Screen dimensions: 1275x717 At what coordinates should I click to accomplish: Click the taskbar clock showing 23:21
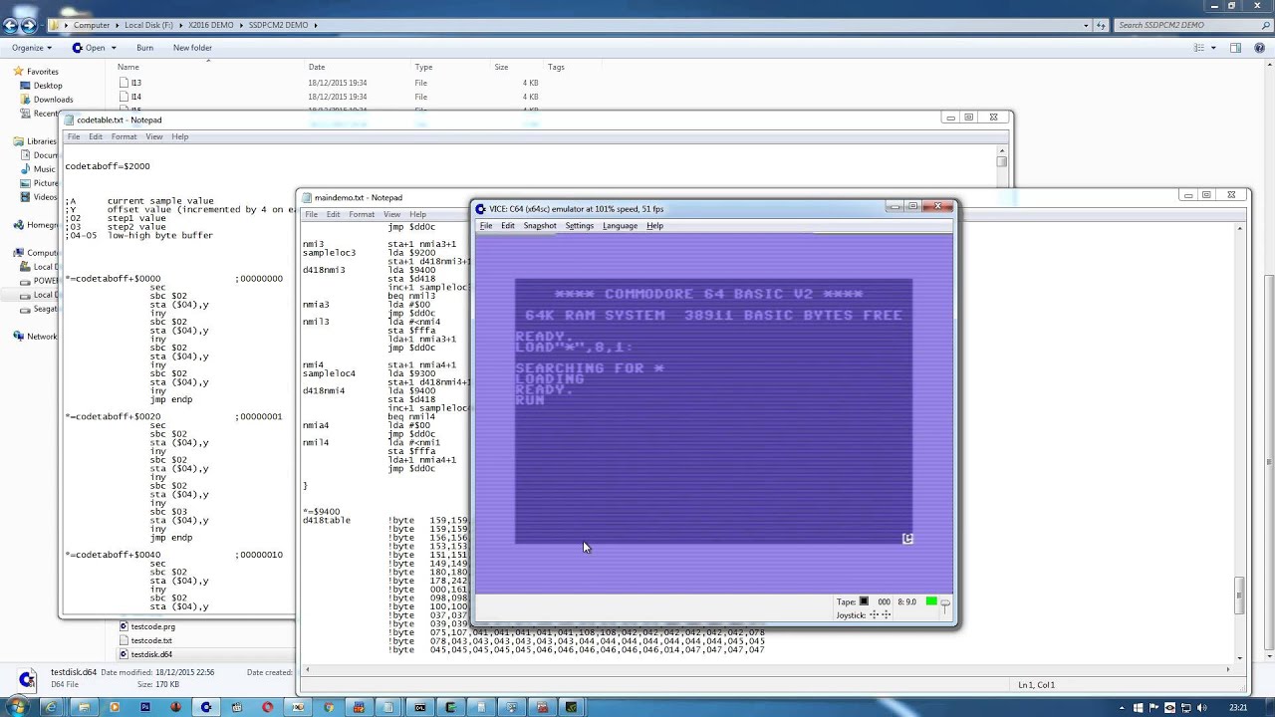pyautogui.click(x=1238, y=707)
